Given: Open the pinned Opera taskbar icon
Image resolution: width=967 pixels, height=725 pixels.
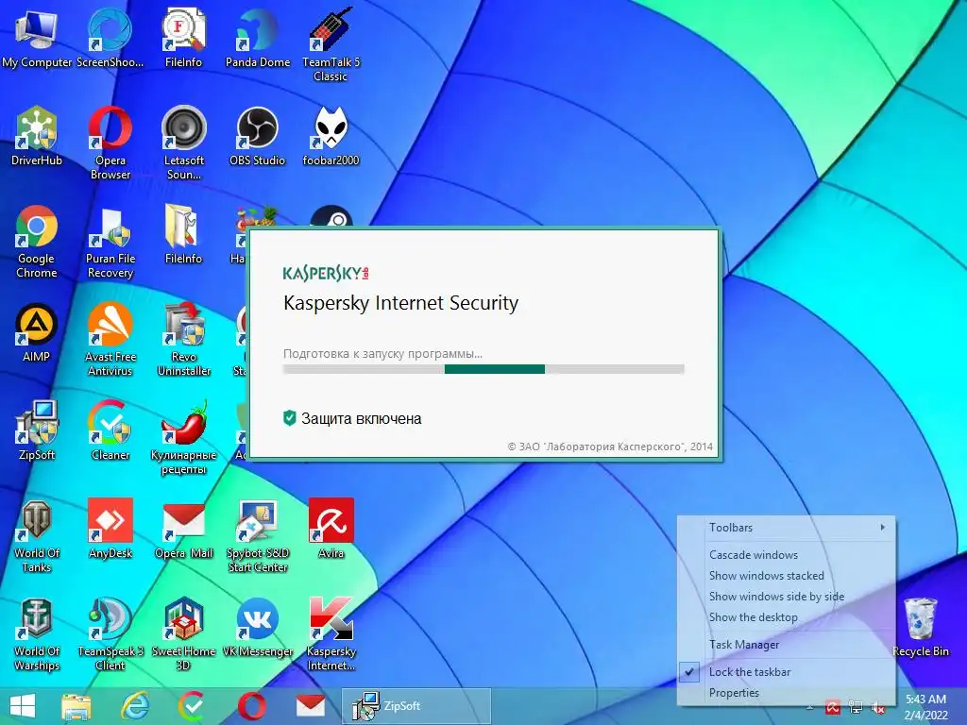Looking at the screenshot, I should [252, 706].
